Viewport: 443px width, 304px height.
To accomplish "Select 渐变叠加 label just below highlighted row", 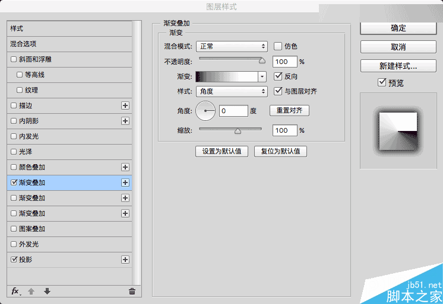I will coord(32,198).
